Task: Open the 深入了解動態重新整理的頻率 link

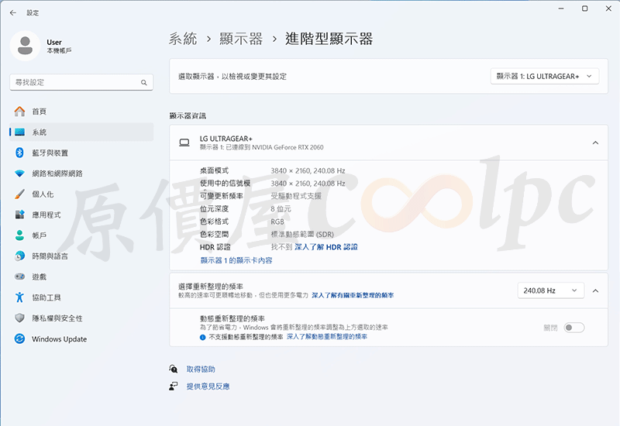Action: click(326, 337)
